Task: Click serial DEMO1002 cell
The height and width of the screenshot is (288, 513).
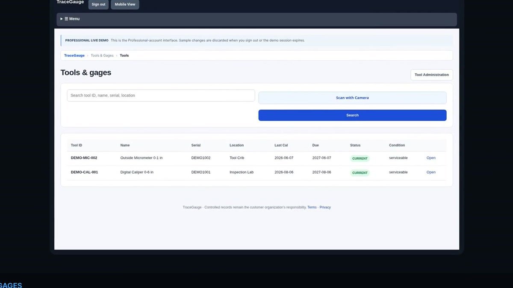Action: [201, 158]
